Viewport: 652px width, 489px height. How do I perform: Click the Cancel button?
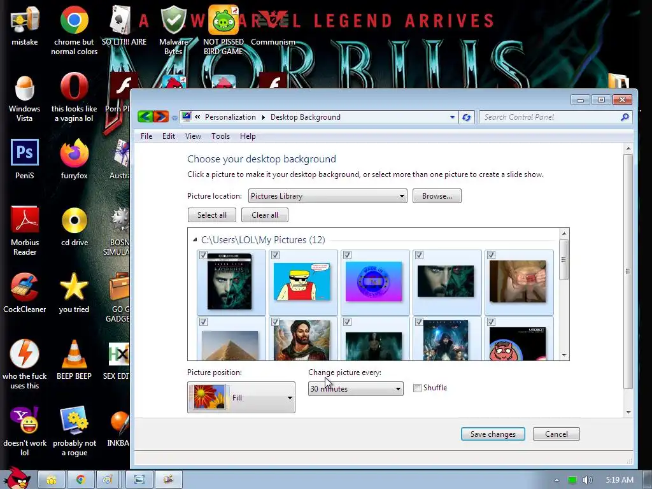coord(556,434)
